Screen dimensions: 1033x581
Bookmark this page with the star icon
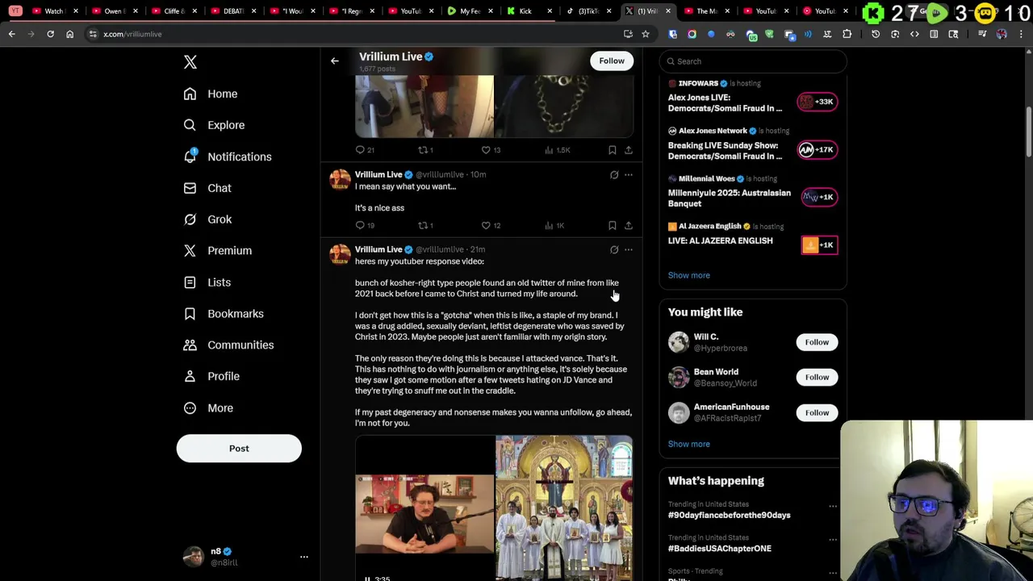646,34
